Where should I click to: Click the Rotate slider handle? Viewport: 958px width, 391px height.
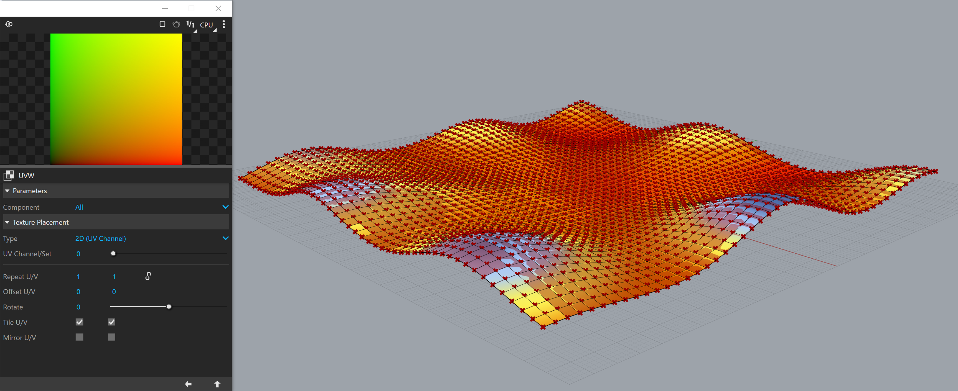pos(169,307)
